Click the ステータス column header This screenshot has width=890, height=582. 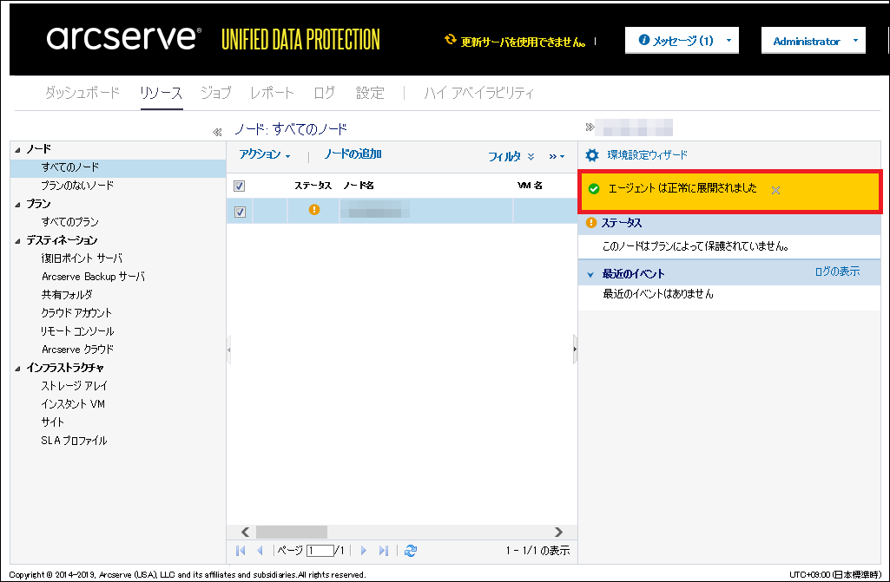pyautogui.click(x=313, y=186)
